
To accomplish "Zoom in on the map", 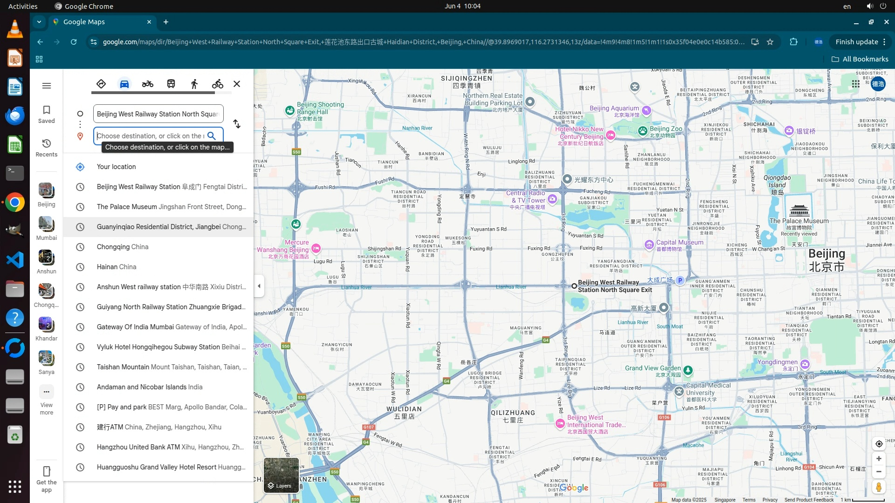I will pos(879,459).
